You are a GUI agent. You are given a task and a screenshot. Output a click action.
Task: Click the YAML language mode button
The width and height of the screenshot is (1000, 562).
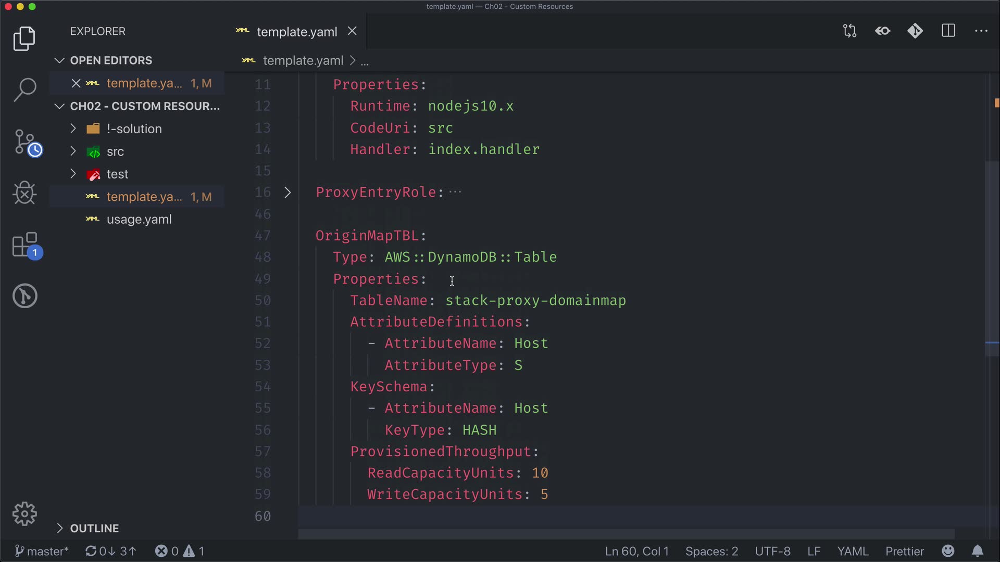[x=853, y=551]
